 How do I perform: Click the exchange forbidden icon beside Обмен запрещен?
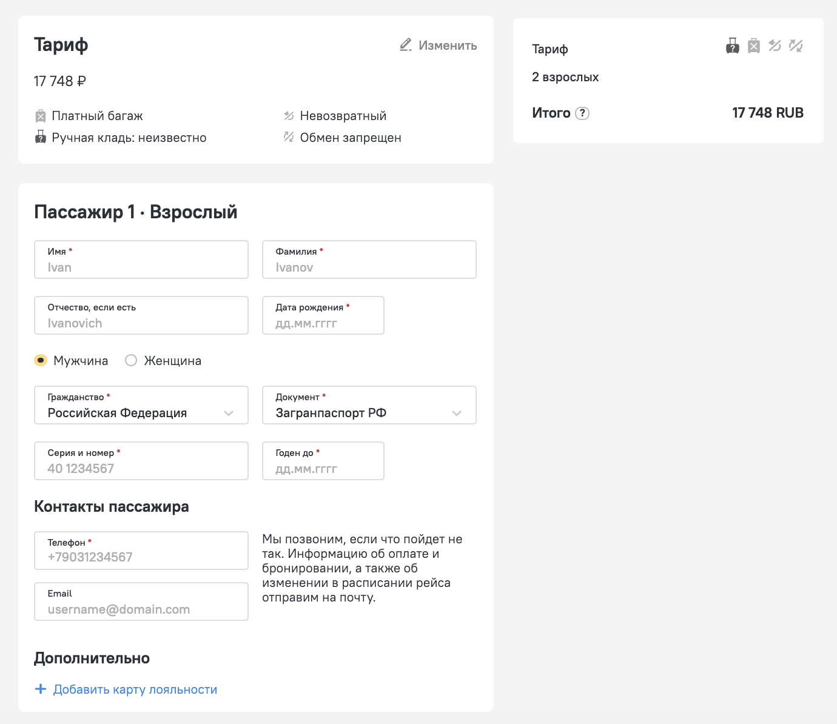point(289,137)
